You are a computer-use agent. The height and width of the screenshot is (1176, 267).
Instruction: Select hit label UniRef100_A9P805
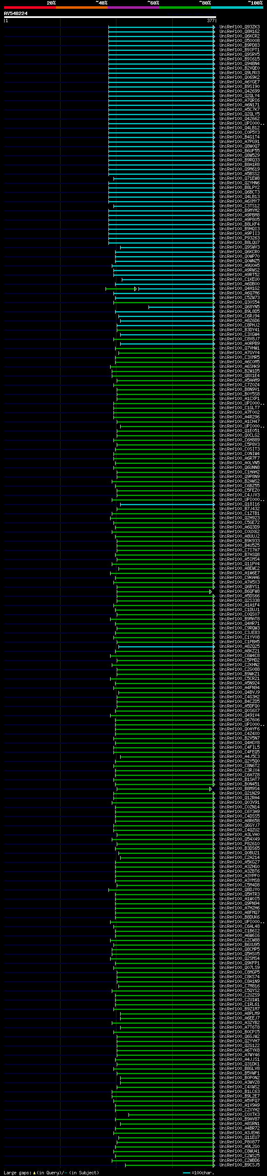coord(239,219)
